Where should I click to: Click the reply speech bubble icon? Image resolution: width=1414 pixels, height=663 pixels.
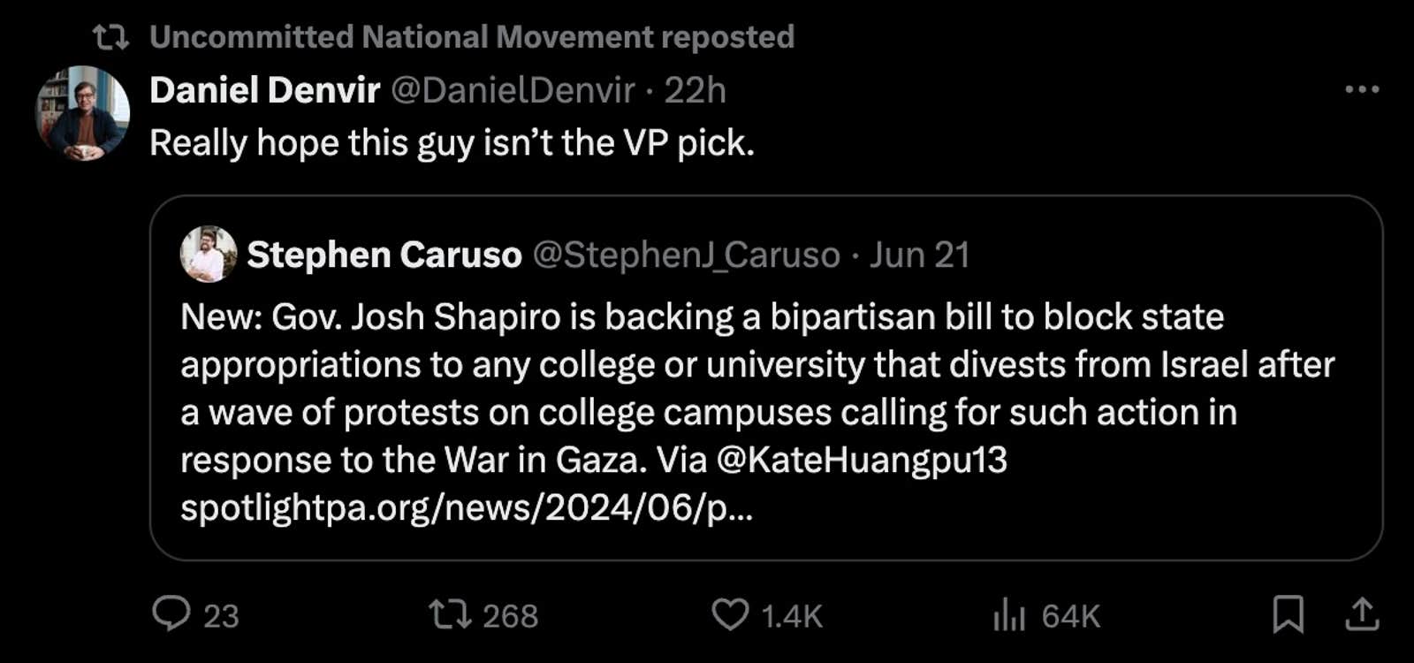(x=171, y=613)
